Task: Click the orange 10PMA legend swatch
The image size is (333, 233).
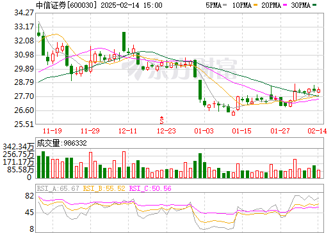Action: [x=256, y=4]
